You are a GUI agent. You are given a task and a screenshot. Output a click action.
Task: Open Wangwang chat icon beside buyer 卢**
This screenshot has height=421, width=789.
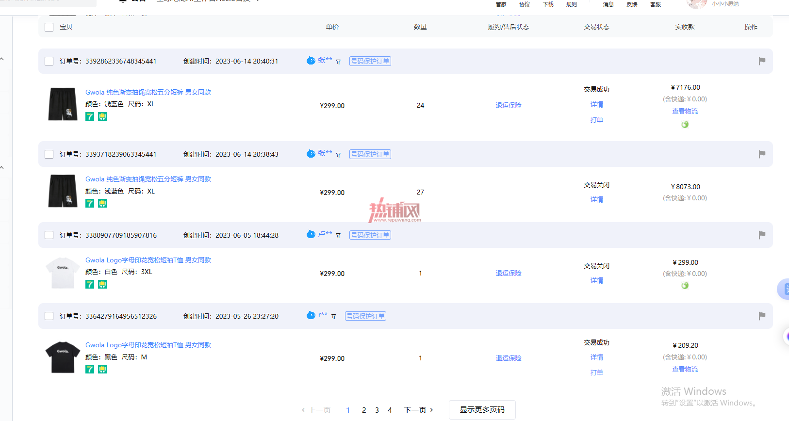pyautogui.click(x=311, y=234)
